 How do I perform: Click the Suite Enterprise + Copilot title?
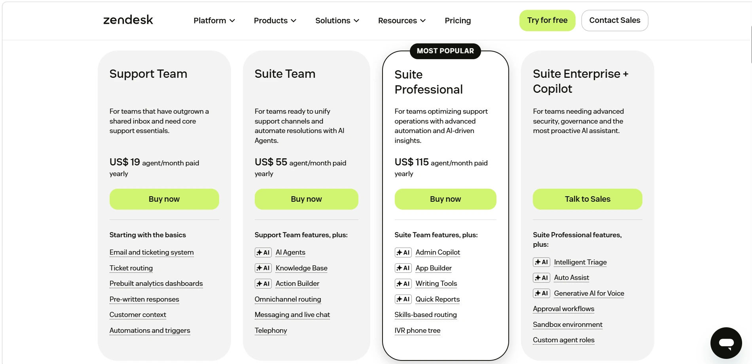580,81
